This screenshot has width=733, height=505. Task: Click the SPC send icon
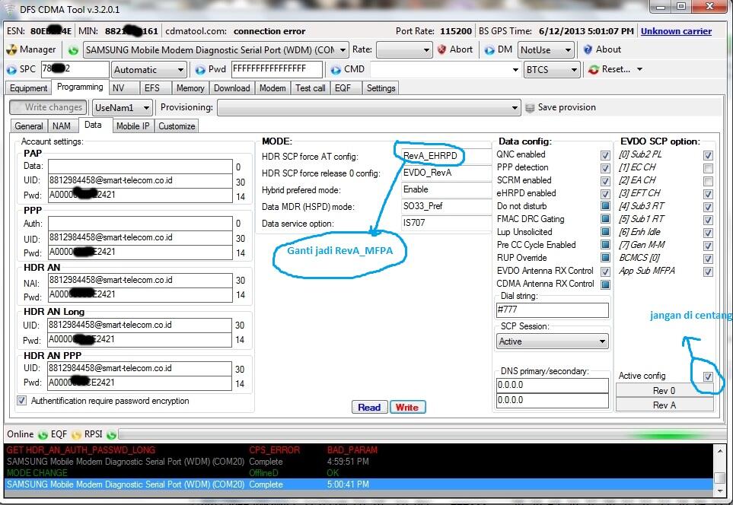11,70
